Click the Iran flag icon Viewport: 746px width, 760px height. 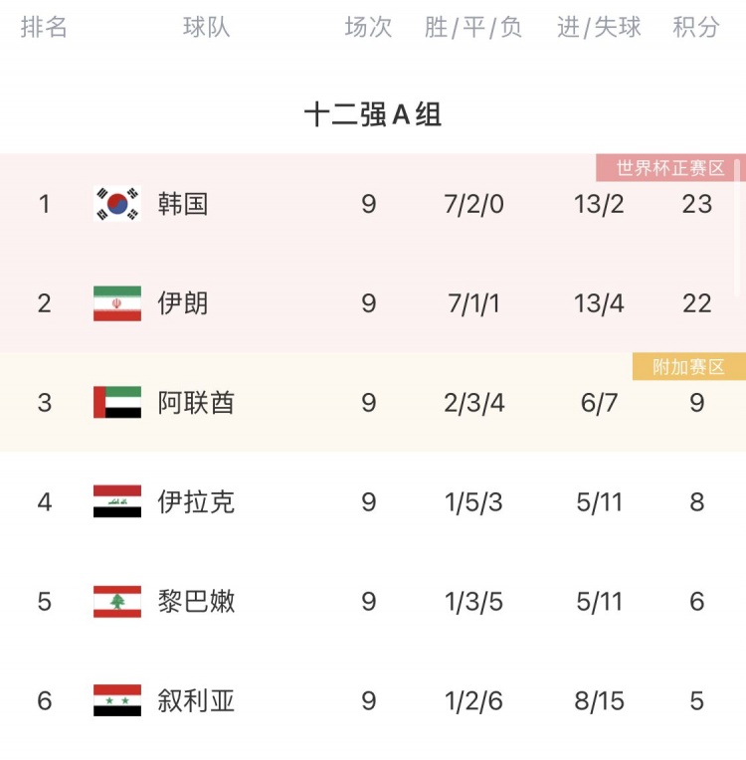pos(117,303)
